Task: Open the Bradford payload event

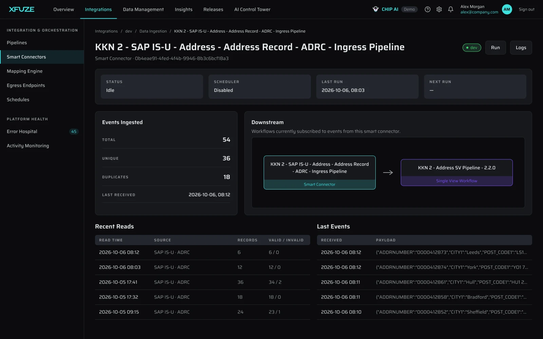Action: pyautogui.click(x=425, y=297)
